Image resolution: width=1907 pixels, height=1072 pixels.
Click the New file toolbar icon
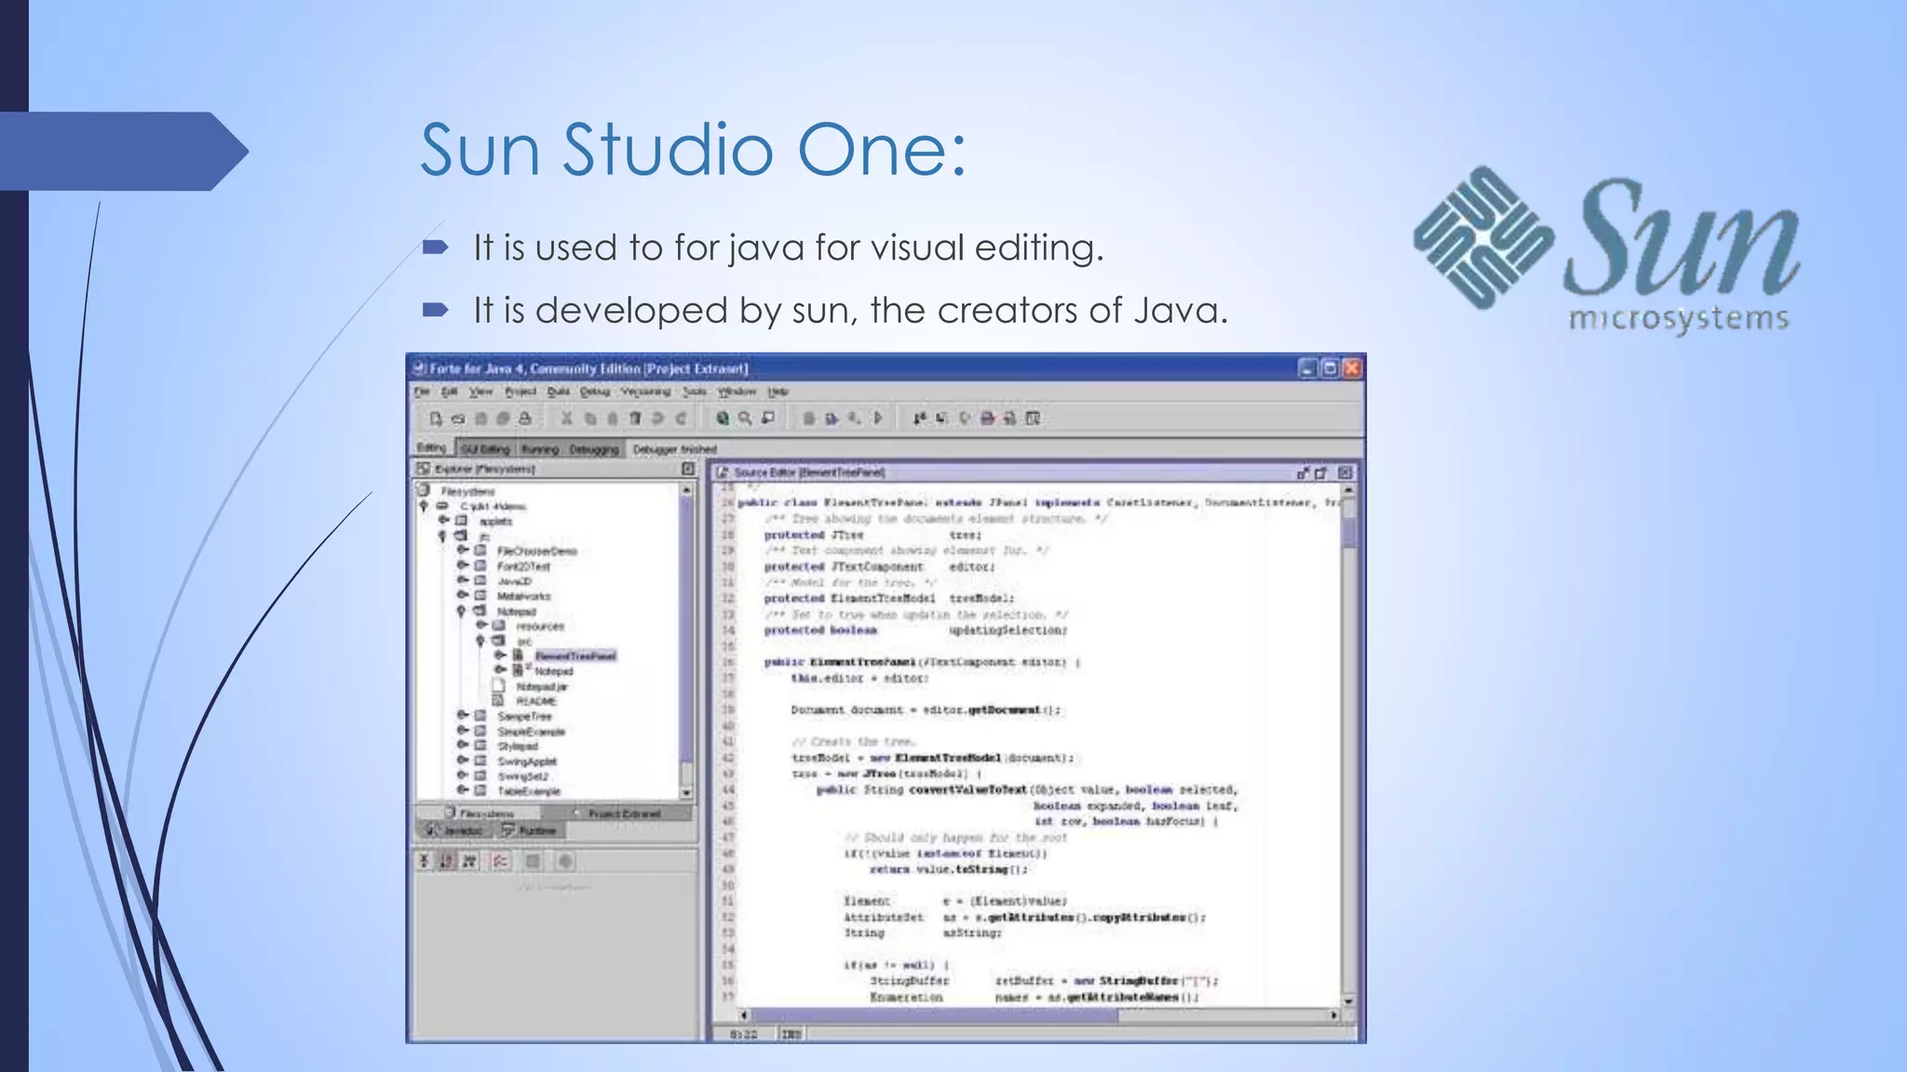[x=436, y=419]
